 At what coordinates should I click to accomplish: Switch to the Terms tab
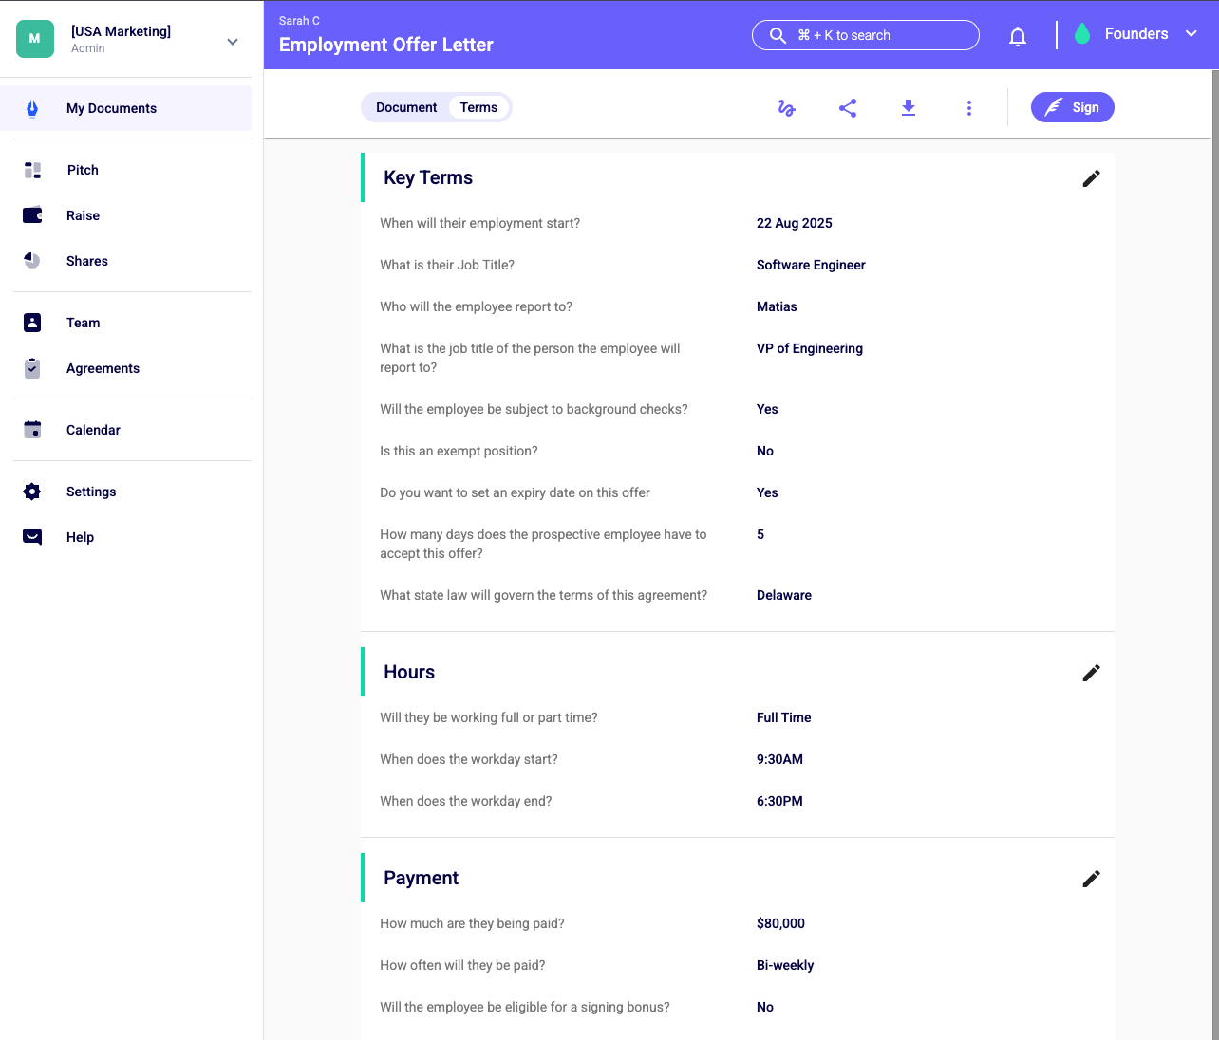point(478,107)
